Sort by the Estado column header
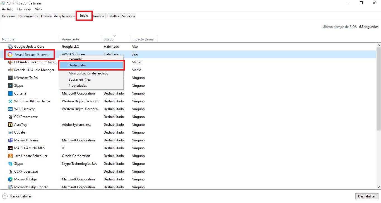The image size is (381, 203). [116, 39]
